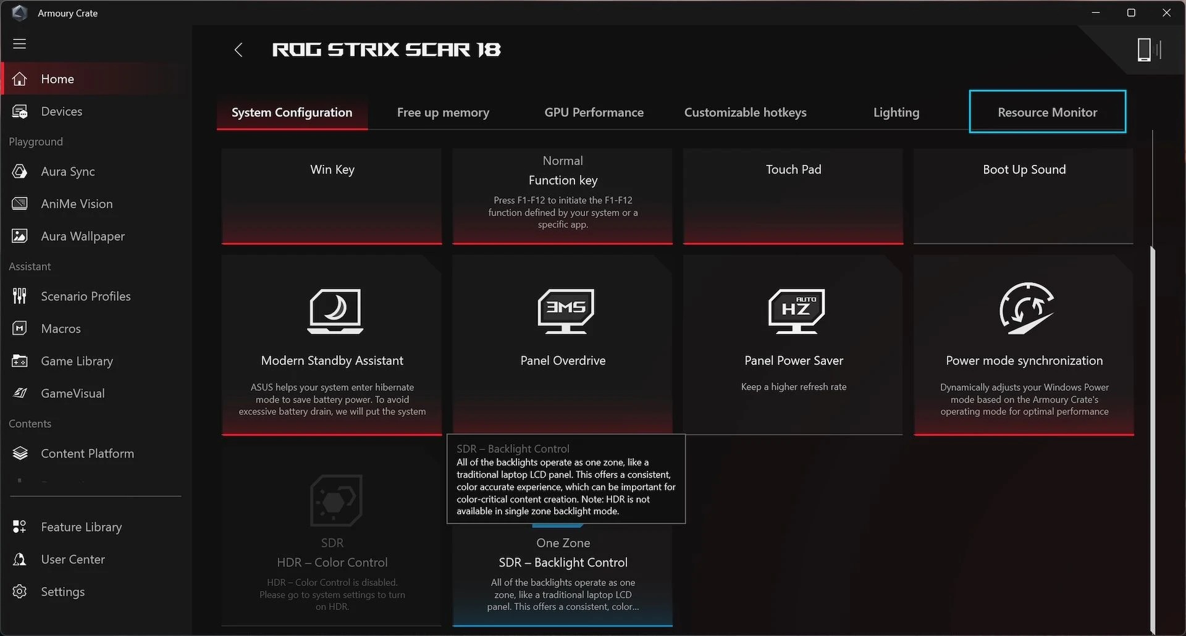Navigate back with the arrow beside ROG STRIX SCAR 18
The width and height of the screenshot is (1186, 636).
(x=238, y=49)
